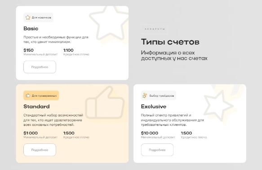262x170 pixels.
Task: Select the 'Для новичков' badge
Action: point(38,18)
